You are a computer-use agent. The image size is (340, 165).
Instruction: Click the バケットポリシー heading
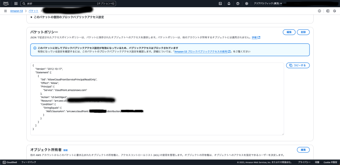[x=44, y=32]
